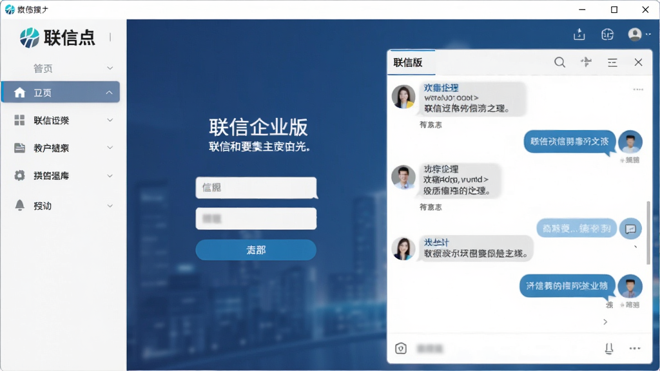The height and width of the screenshot is (371, 660).
Task: Expand chevron next to folder card item
Action: tap(110, 147)
